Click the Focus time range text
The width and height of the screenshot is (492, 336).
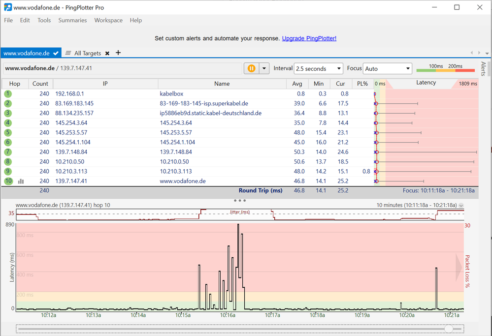(439, 190)
